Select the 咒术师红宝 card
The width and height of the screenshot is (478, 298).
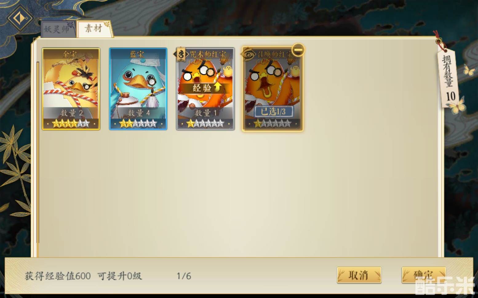pyautogui.click(x=205, y=89)
